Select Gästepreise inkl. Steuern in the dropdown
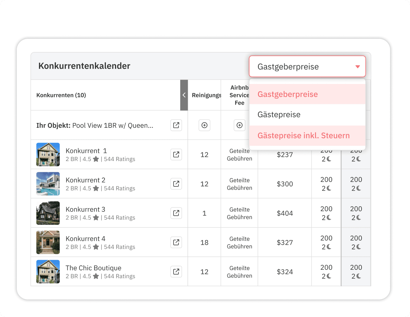The image size is (410, 317). pos(303,135)
